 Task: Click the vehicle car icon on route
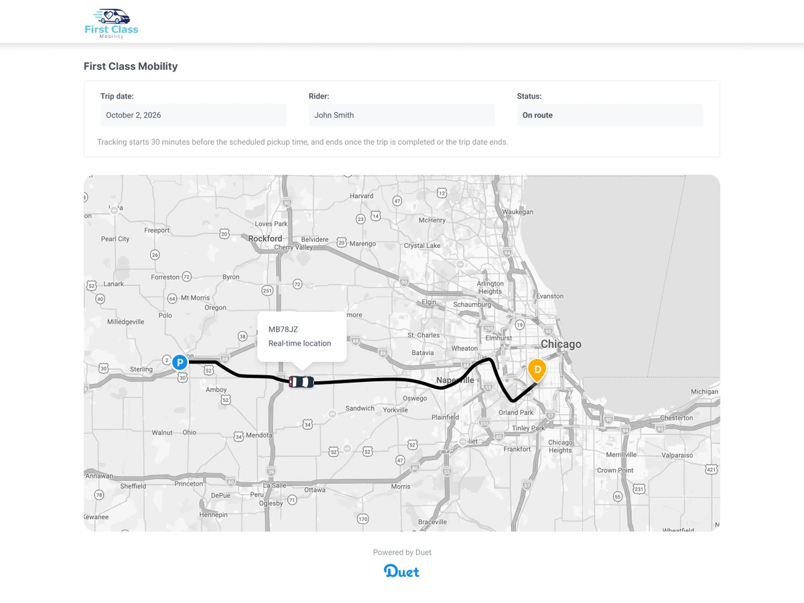301,382
